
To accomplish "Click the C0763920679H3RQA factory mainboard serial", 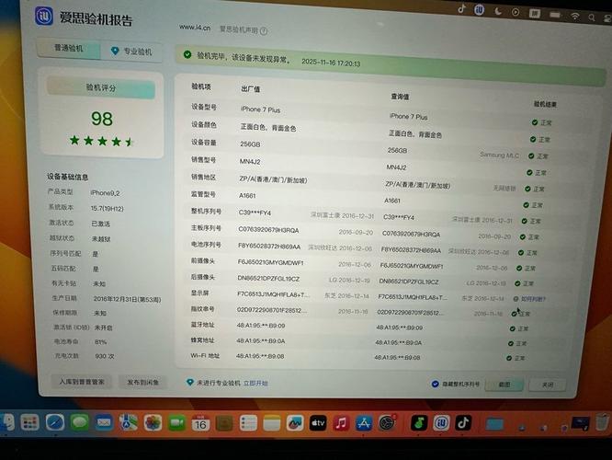I will 268,230.
